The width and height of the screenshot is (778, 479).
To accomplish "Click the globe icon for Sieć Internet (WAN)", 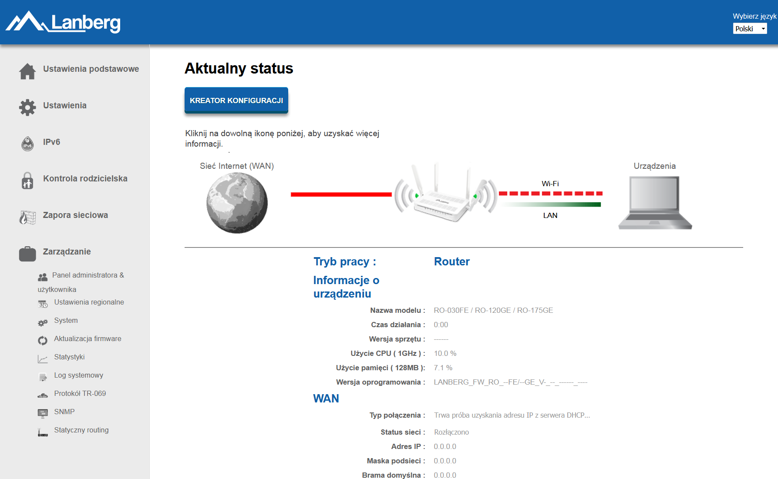I will (x=237, y=203).
